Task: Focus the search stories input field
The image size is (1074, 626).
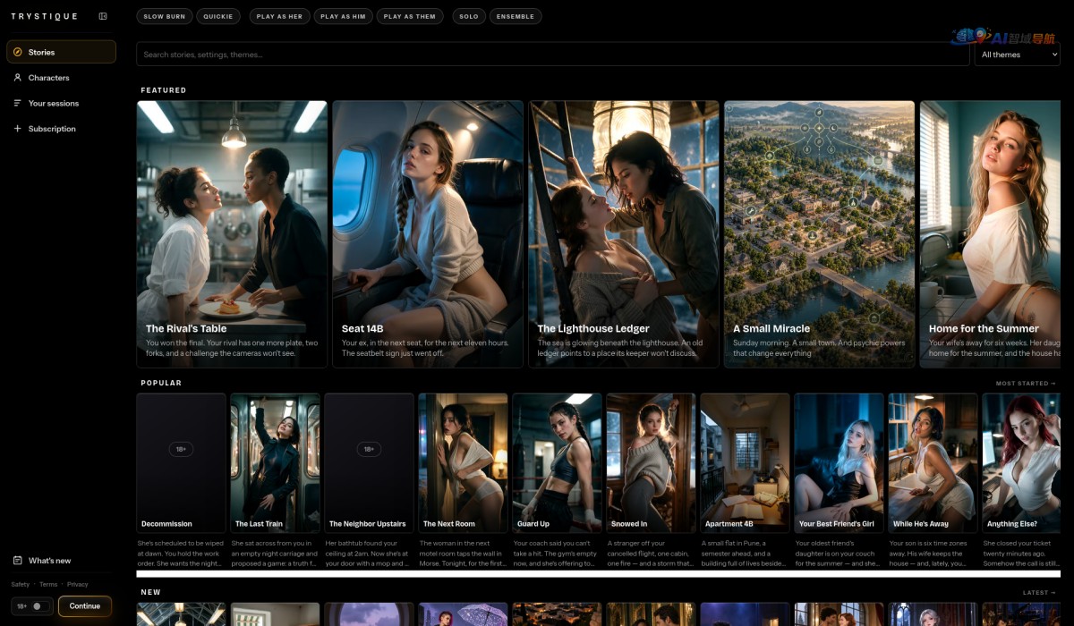Action: 554,55
